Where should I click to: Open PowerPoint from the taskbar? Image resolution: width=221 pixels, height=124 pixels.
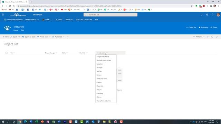click(42, 122)
